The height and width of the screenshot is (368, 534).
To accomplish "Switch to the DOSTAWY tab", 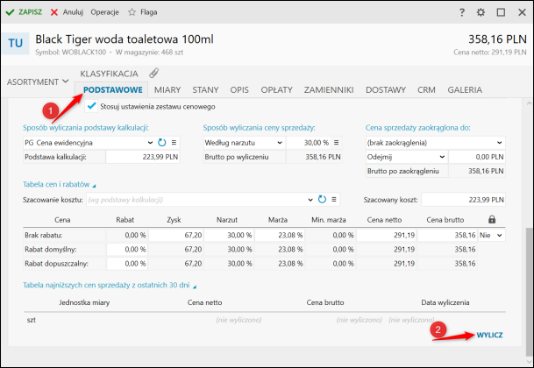I will [x=386, y=90].
